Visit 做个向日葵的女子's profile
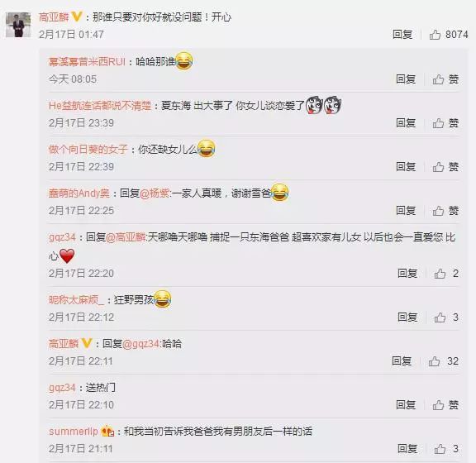 [x=88, y=150]
